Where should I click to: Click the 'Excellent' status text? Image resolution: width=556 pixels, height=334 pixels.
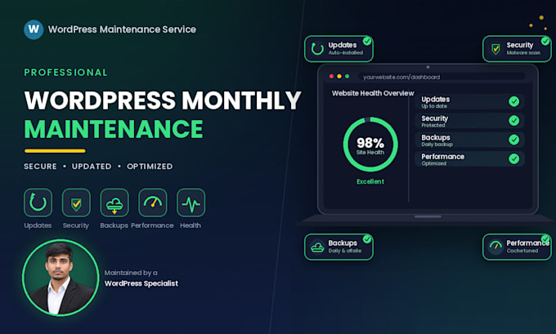point(370,181)
